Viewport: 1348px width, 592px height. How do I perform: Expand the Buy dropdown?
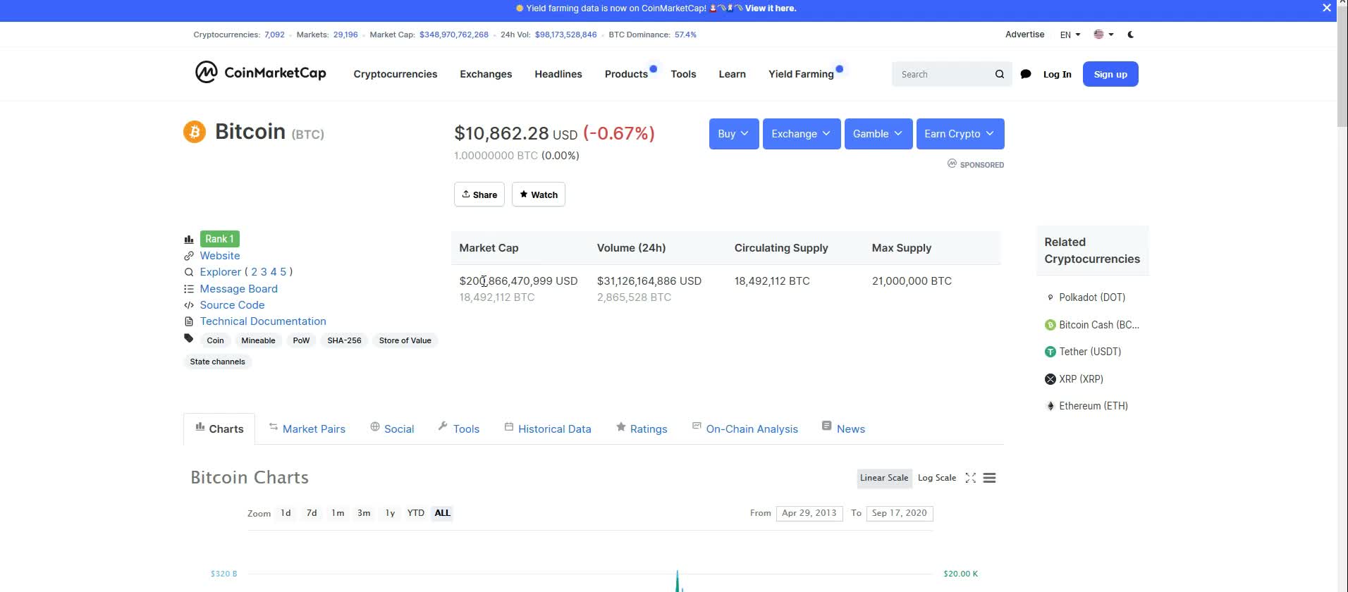[733, 134]
